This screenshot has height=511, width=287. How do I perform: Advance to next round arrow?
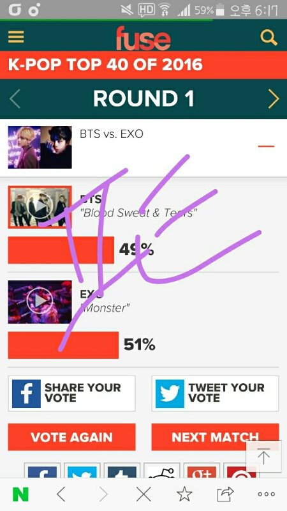pyautogui.click(x=274, y=99)
